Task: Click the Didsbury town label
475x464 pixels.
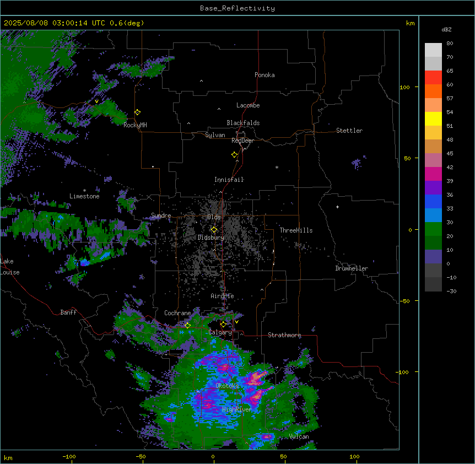Action: click(211, 238)
